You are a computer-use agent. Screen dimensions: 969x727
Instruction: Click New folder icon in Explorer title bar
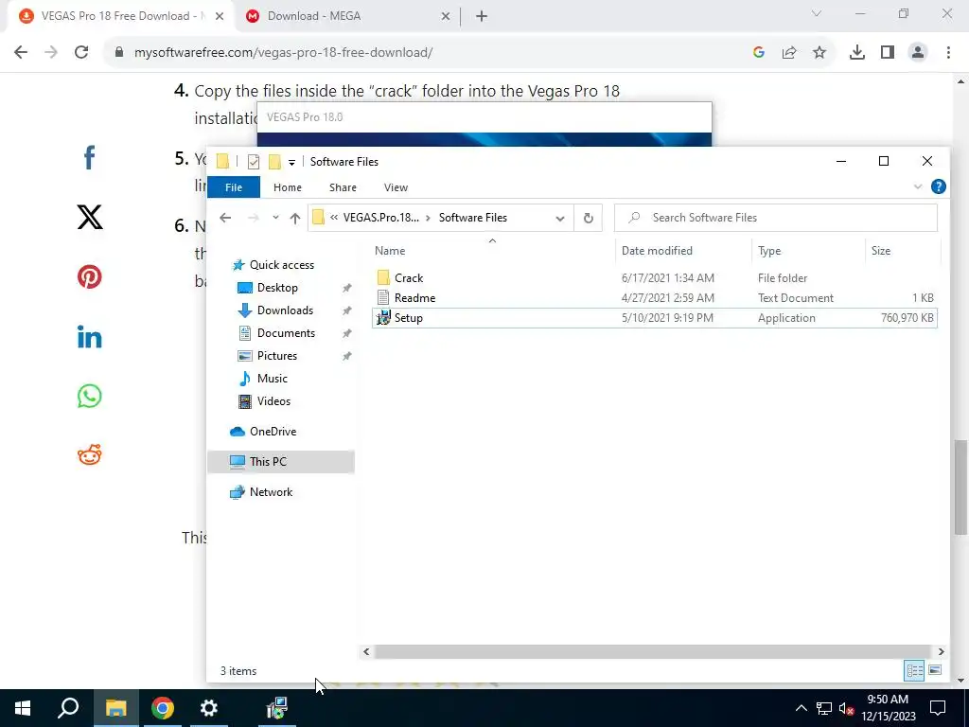(275, 162)
